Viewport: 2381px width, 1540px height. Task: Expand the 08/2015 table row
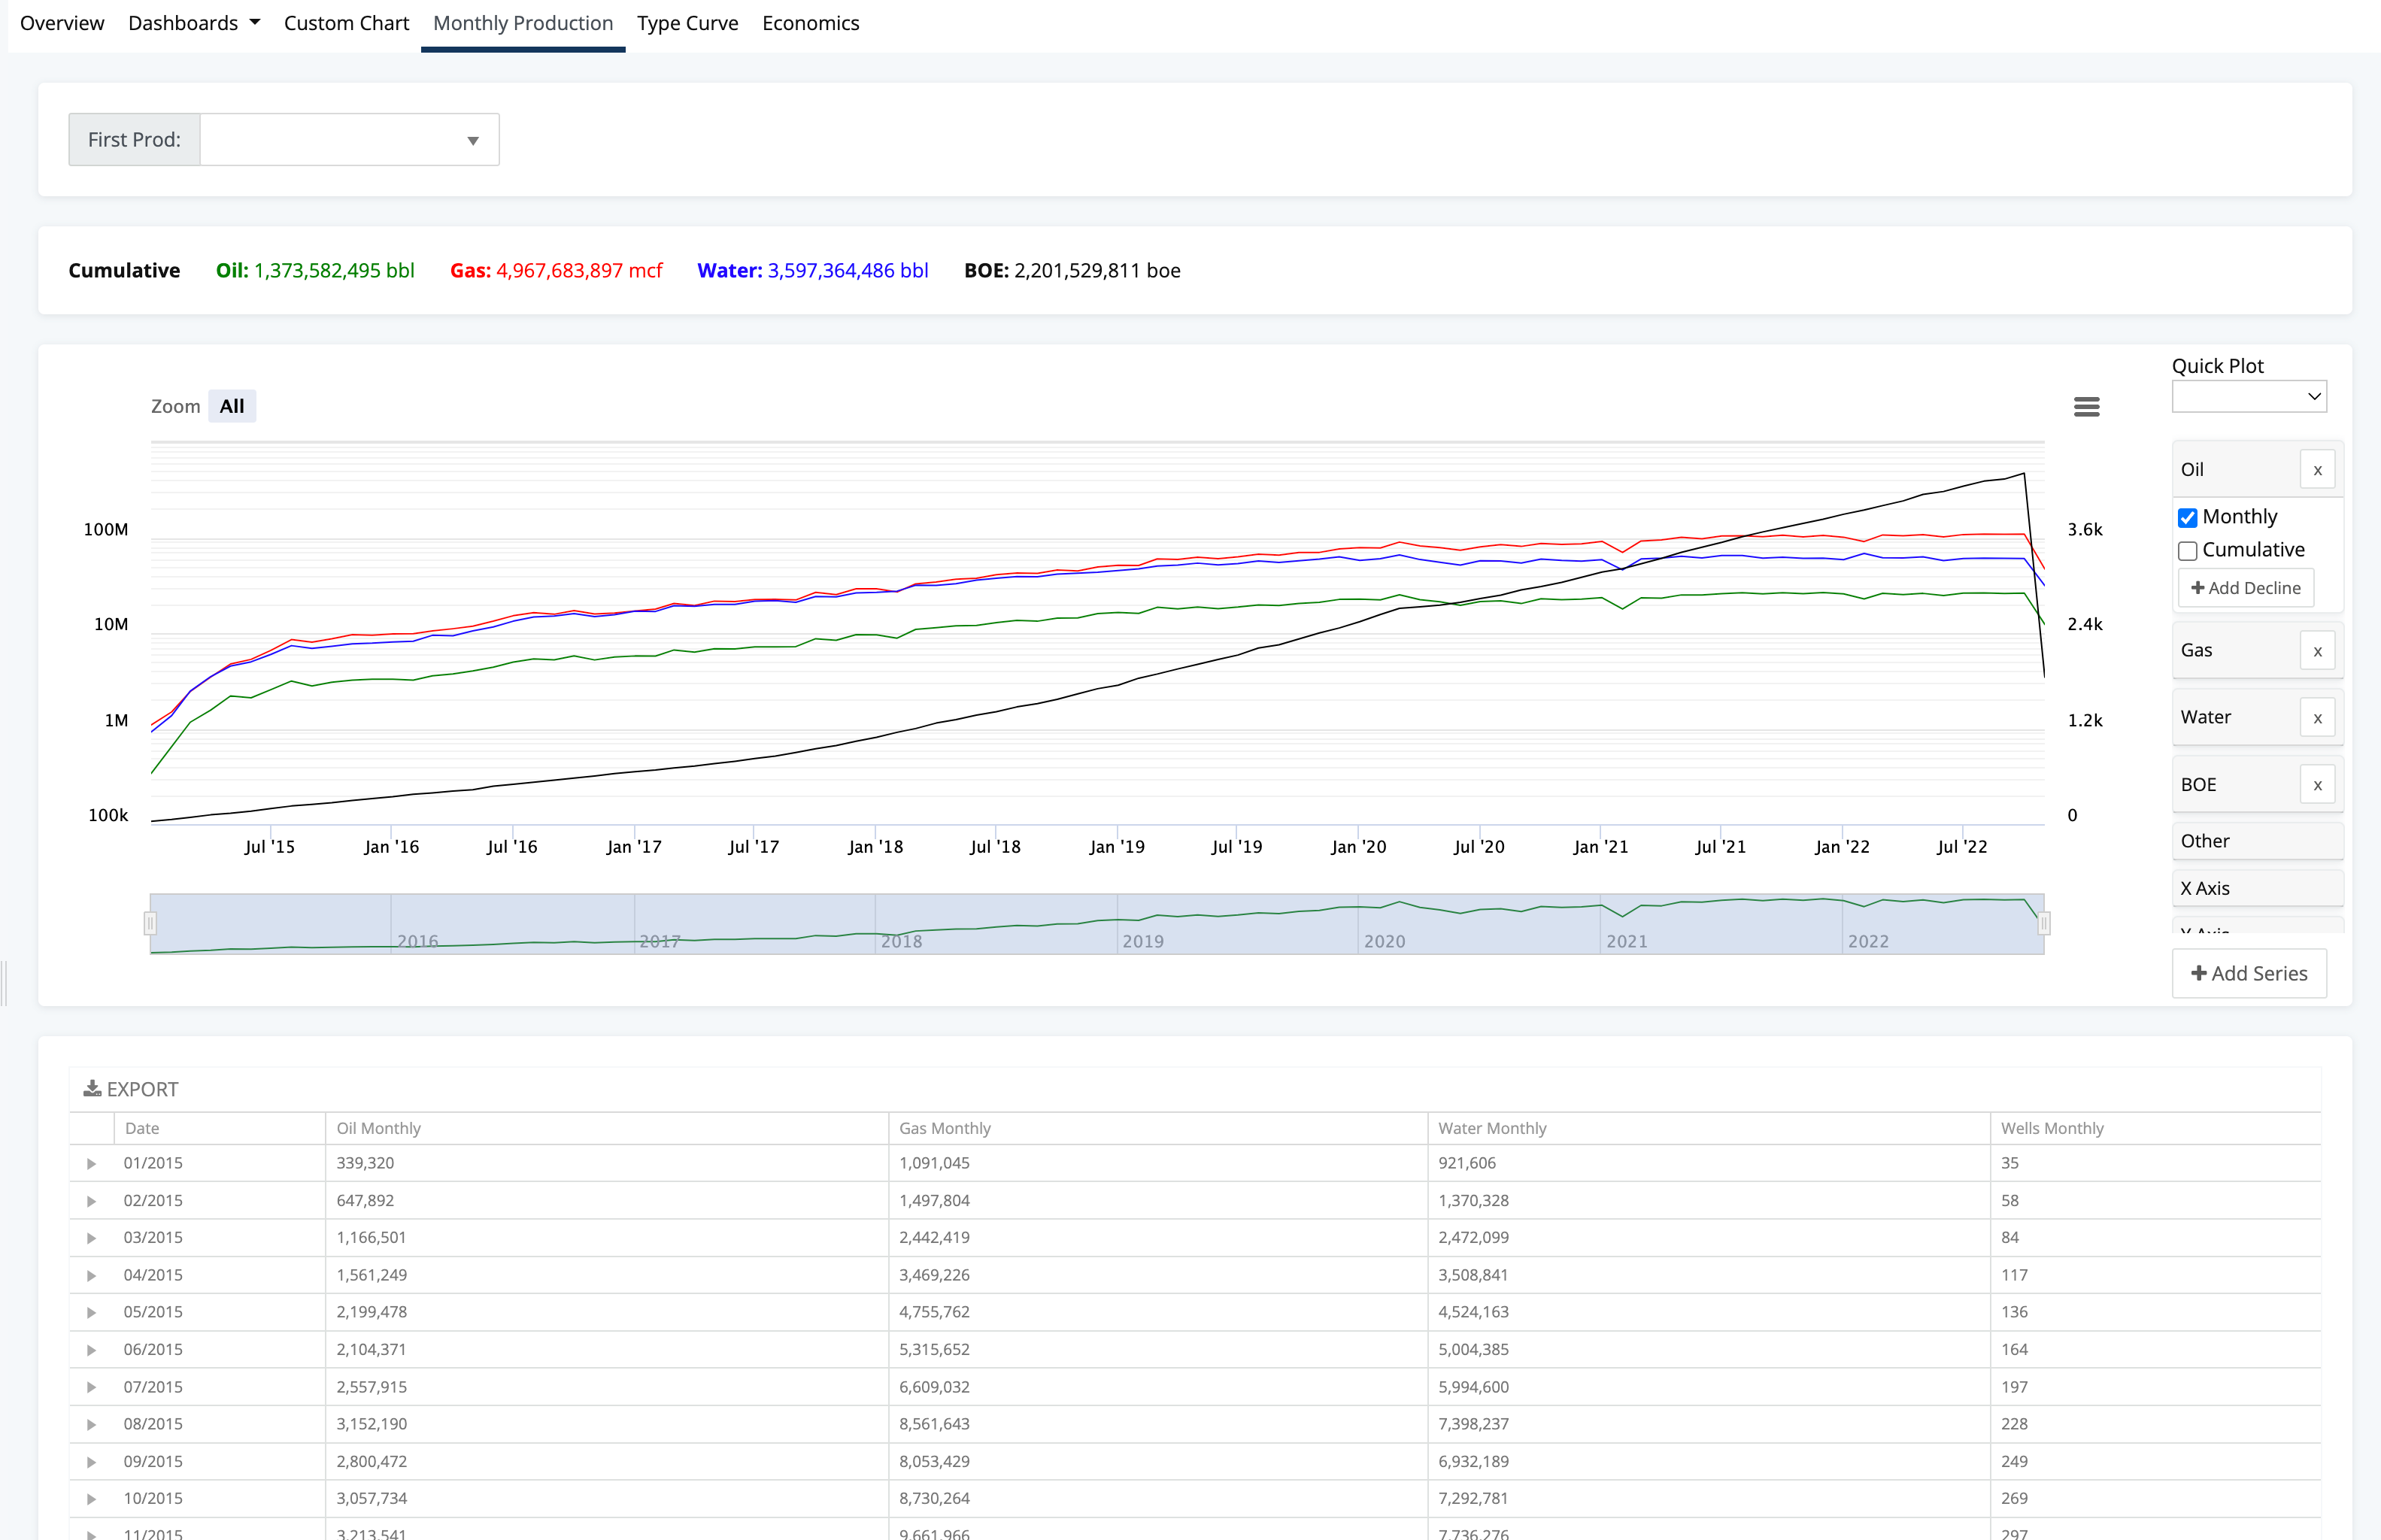[x=91, y=1425]
